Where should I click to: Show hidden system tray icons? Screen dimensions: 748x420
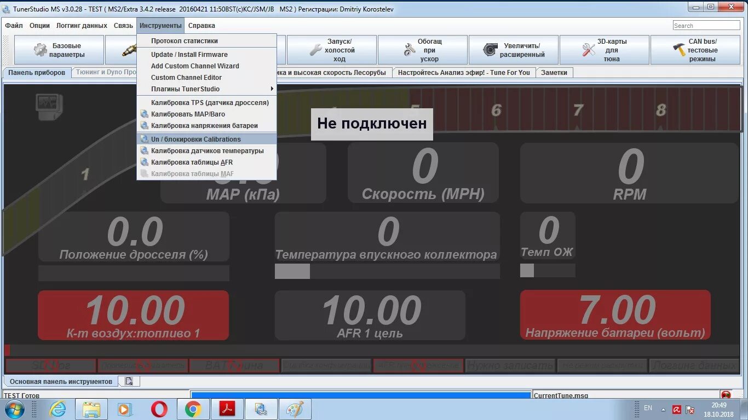pyautogui.click(x=663, y=409)
